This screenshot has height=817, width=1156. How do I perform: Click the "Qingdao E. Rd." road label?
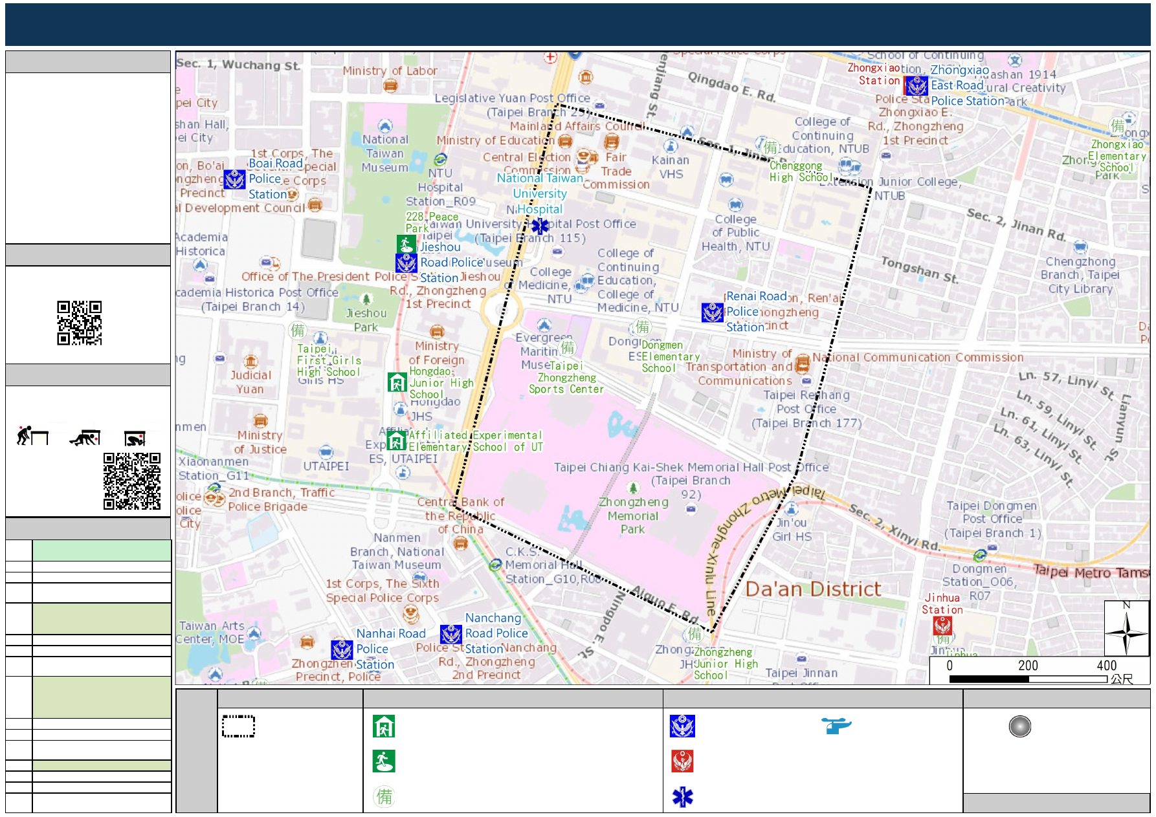tap(732, 86)
